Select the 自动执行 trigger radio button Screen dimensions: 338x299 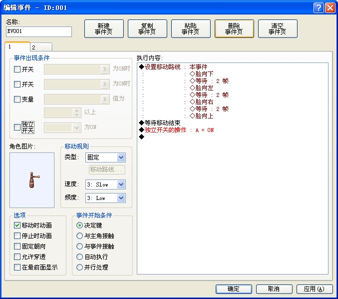tap(79, 256)
